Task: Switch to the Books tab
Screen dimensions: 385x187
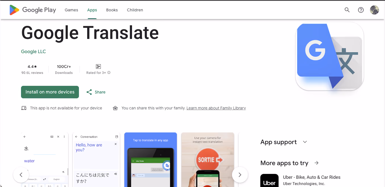Action: 112,10
